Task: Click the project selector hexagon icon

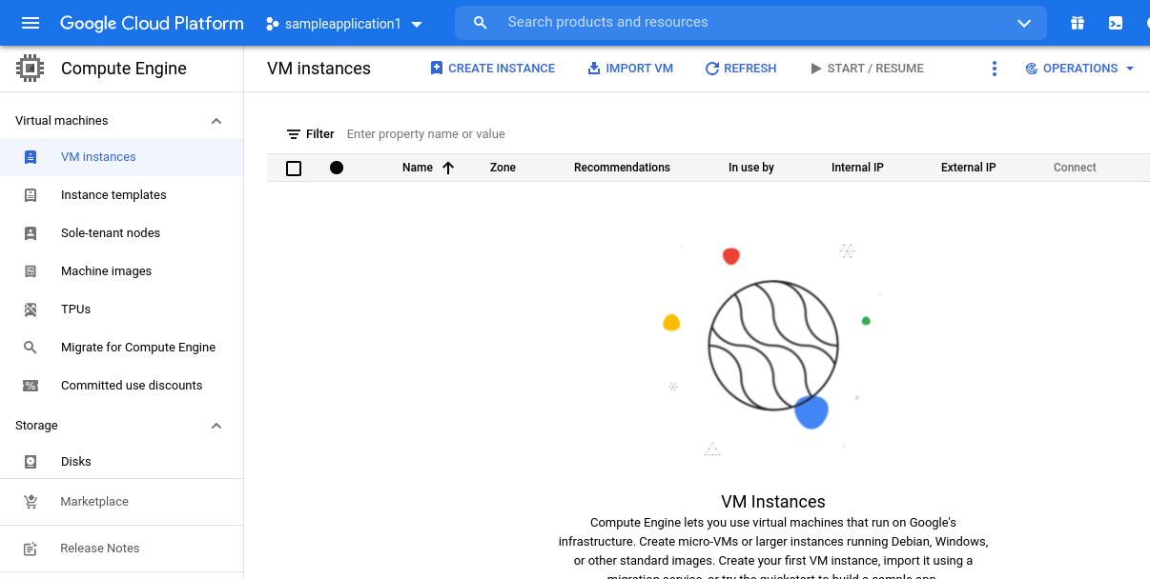Action: point(273,24)
